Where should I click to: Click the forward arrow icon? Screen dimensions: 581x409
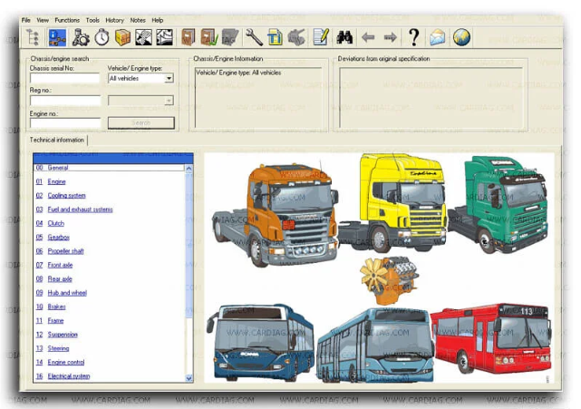[x=390, y=37]
